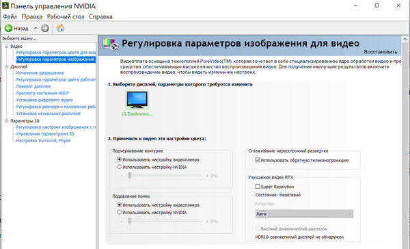Click the Восстановить link
The height and width of the screenshot is (249, 410).
click(381, 52)
